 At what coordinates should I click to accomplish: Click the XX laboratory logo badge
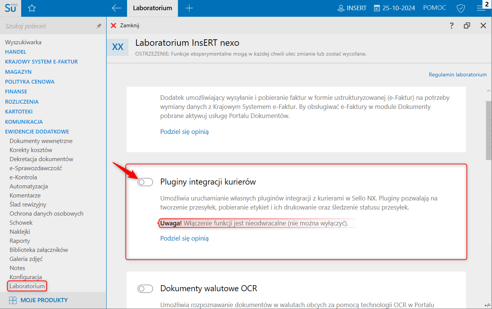[x=118, y=47]
